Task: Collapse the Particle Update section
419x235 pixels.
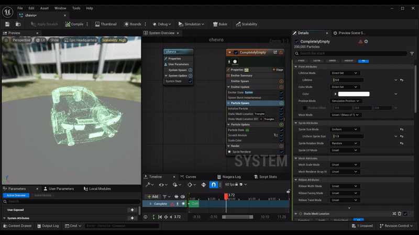Action: 228,125
